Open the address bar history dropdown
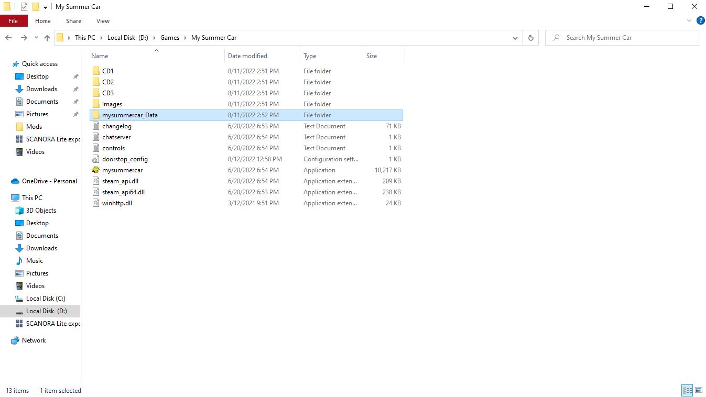 tap(515, 38)
